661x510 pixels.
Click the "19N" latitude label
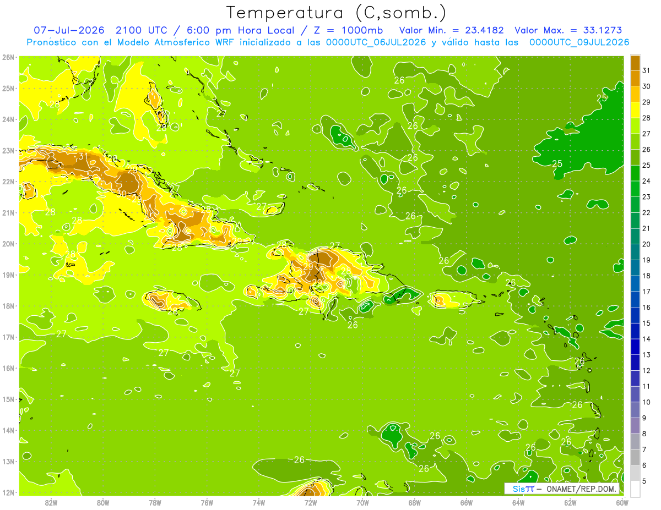point(8,275)
